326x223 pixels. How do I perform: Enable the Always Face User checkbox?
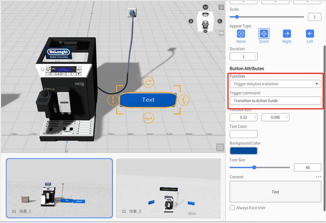point(232,208)
